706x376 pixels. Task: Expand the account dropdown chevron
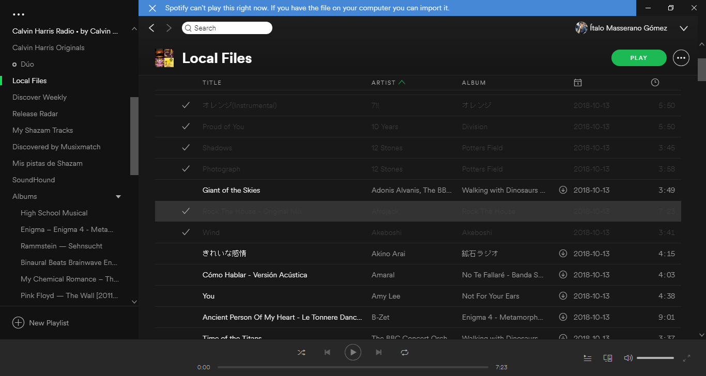click(x=684, y=28)
